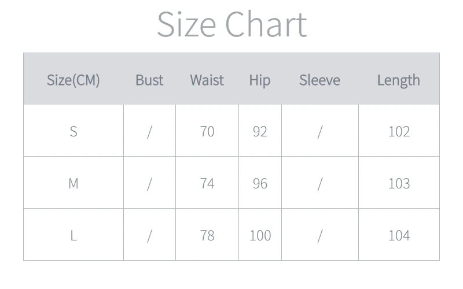
Task: Click the Bust column header
Action: pyautogui.click(x=149, y=80)
